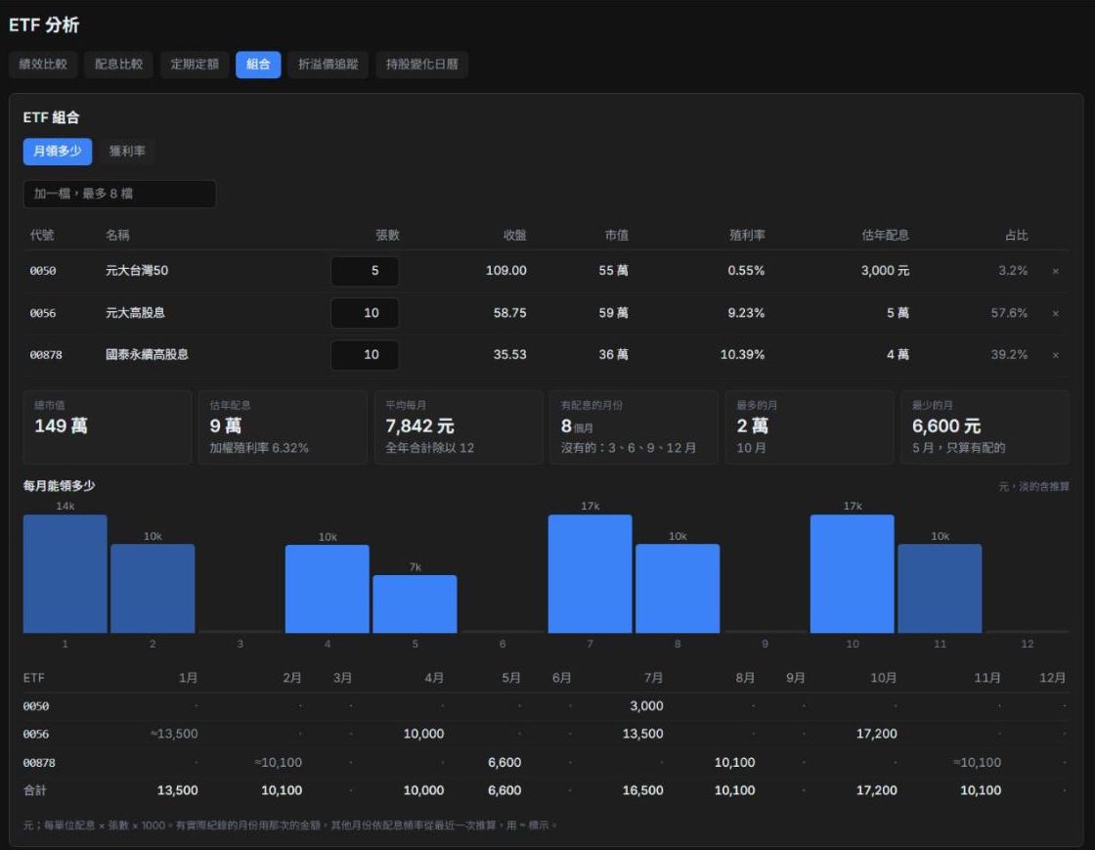Select the month 11 bar in chart
1095x850 pixels.
point(940,589)
